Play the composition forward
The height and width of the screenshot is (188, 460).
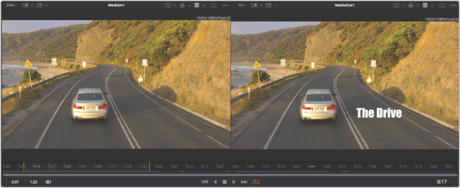point(234,182)
